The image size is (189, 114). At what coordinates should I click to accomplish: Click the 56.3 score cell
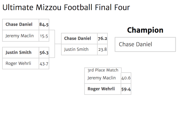tap(44, 53)
